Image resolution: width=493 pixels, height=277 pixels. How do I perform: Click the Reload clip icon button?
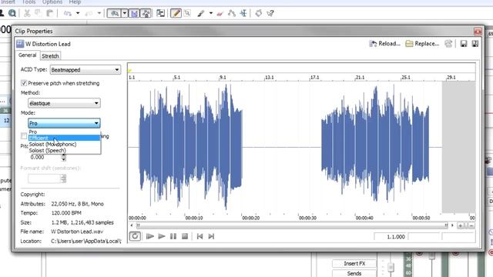click(384, 44)
